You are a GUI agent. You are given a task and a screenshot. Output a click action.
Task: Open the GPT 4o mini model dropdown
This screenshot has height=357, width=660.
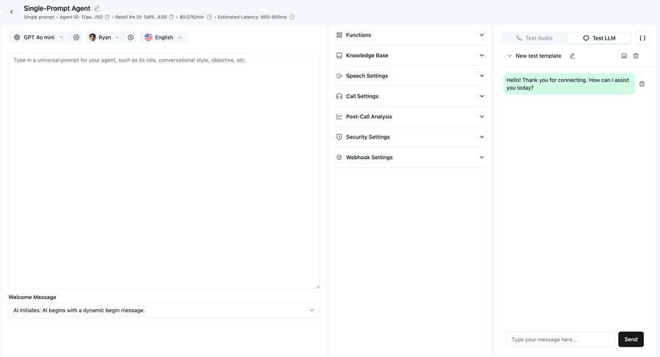39,37
